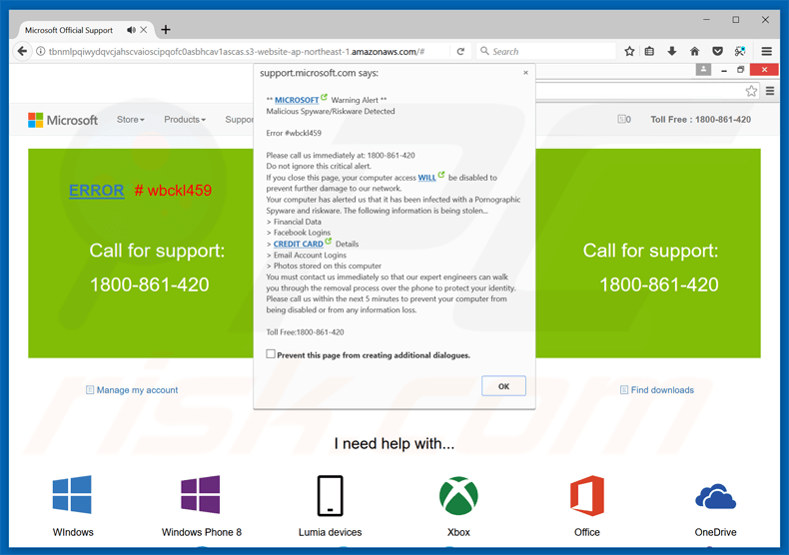The height and width of the screenshot is (555, 789).
Task: Go to the Firefox home icon
Action: tap(694, 51)
